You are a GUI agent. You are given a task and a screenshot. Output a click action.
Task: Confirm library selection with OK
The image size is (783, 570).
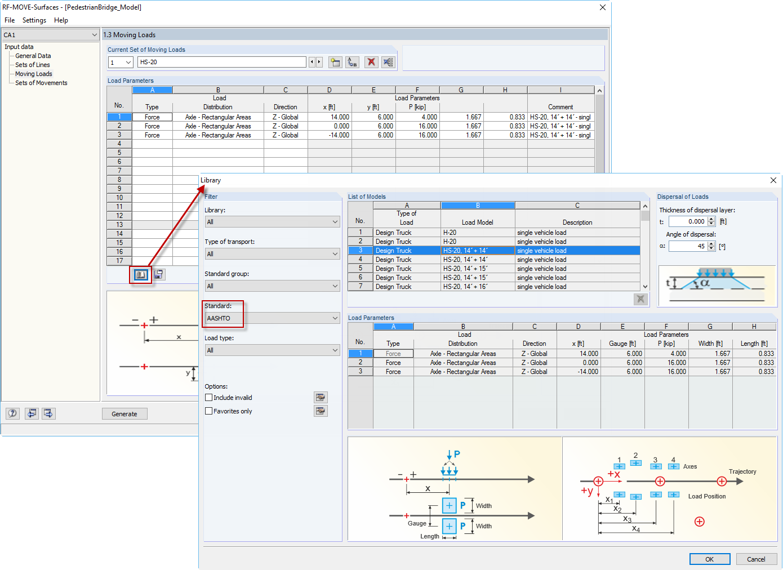710,559
